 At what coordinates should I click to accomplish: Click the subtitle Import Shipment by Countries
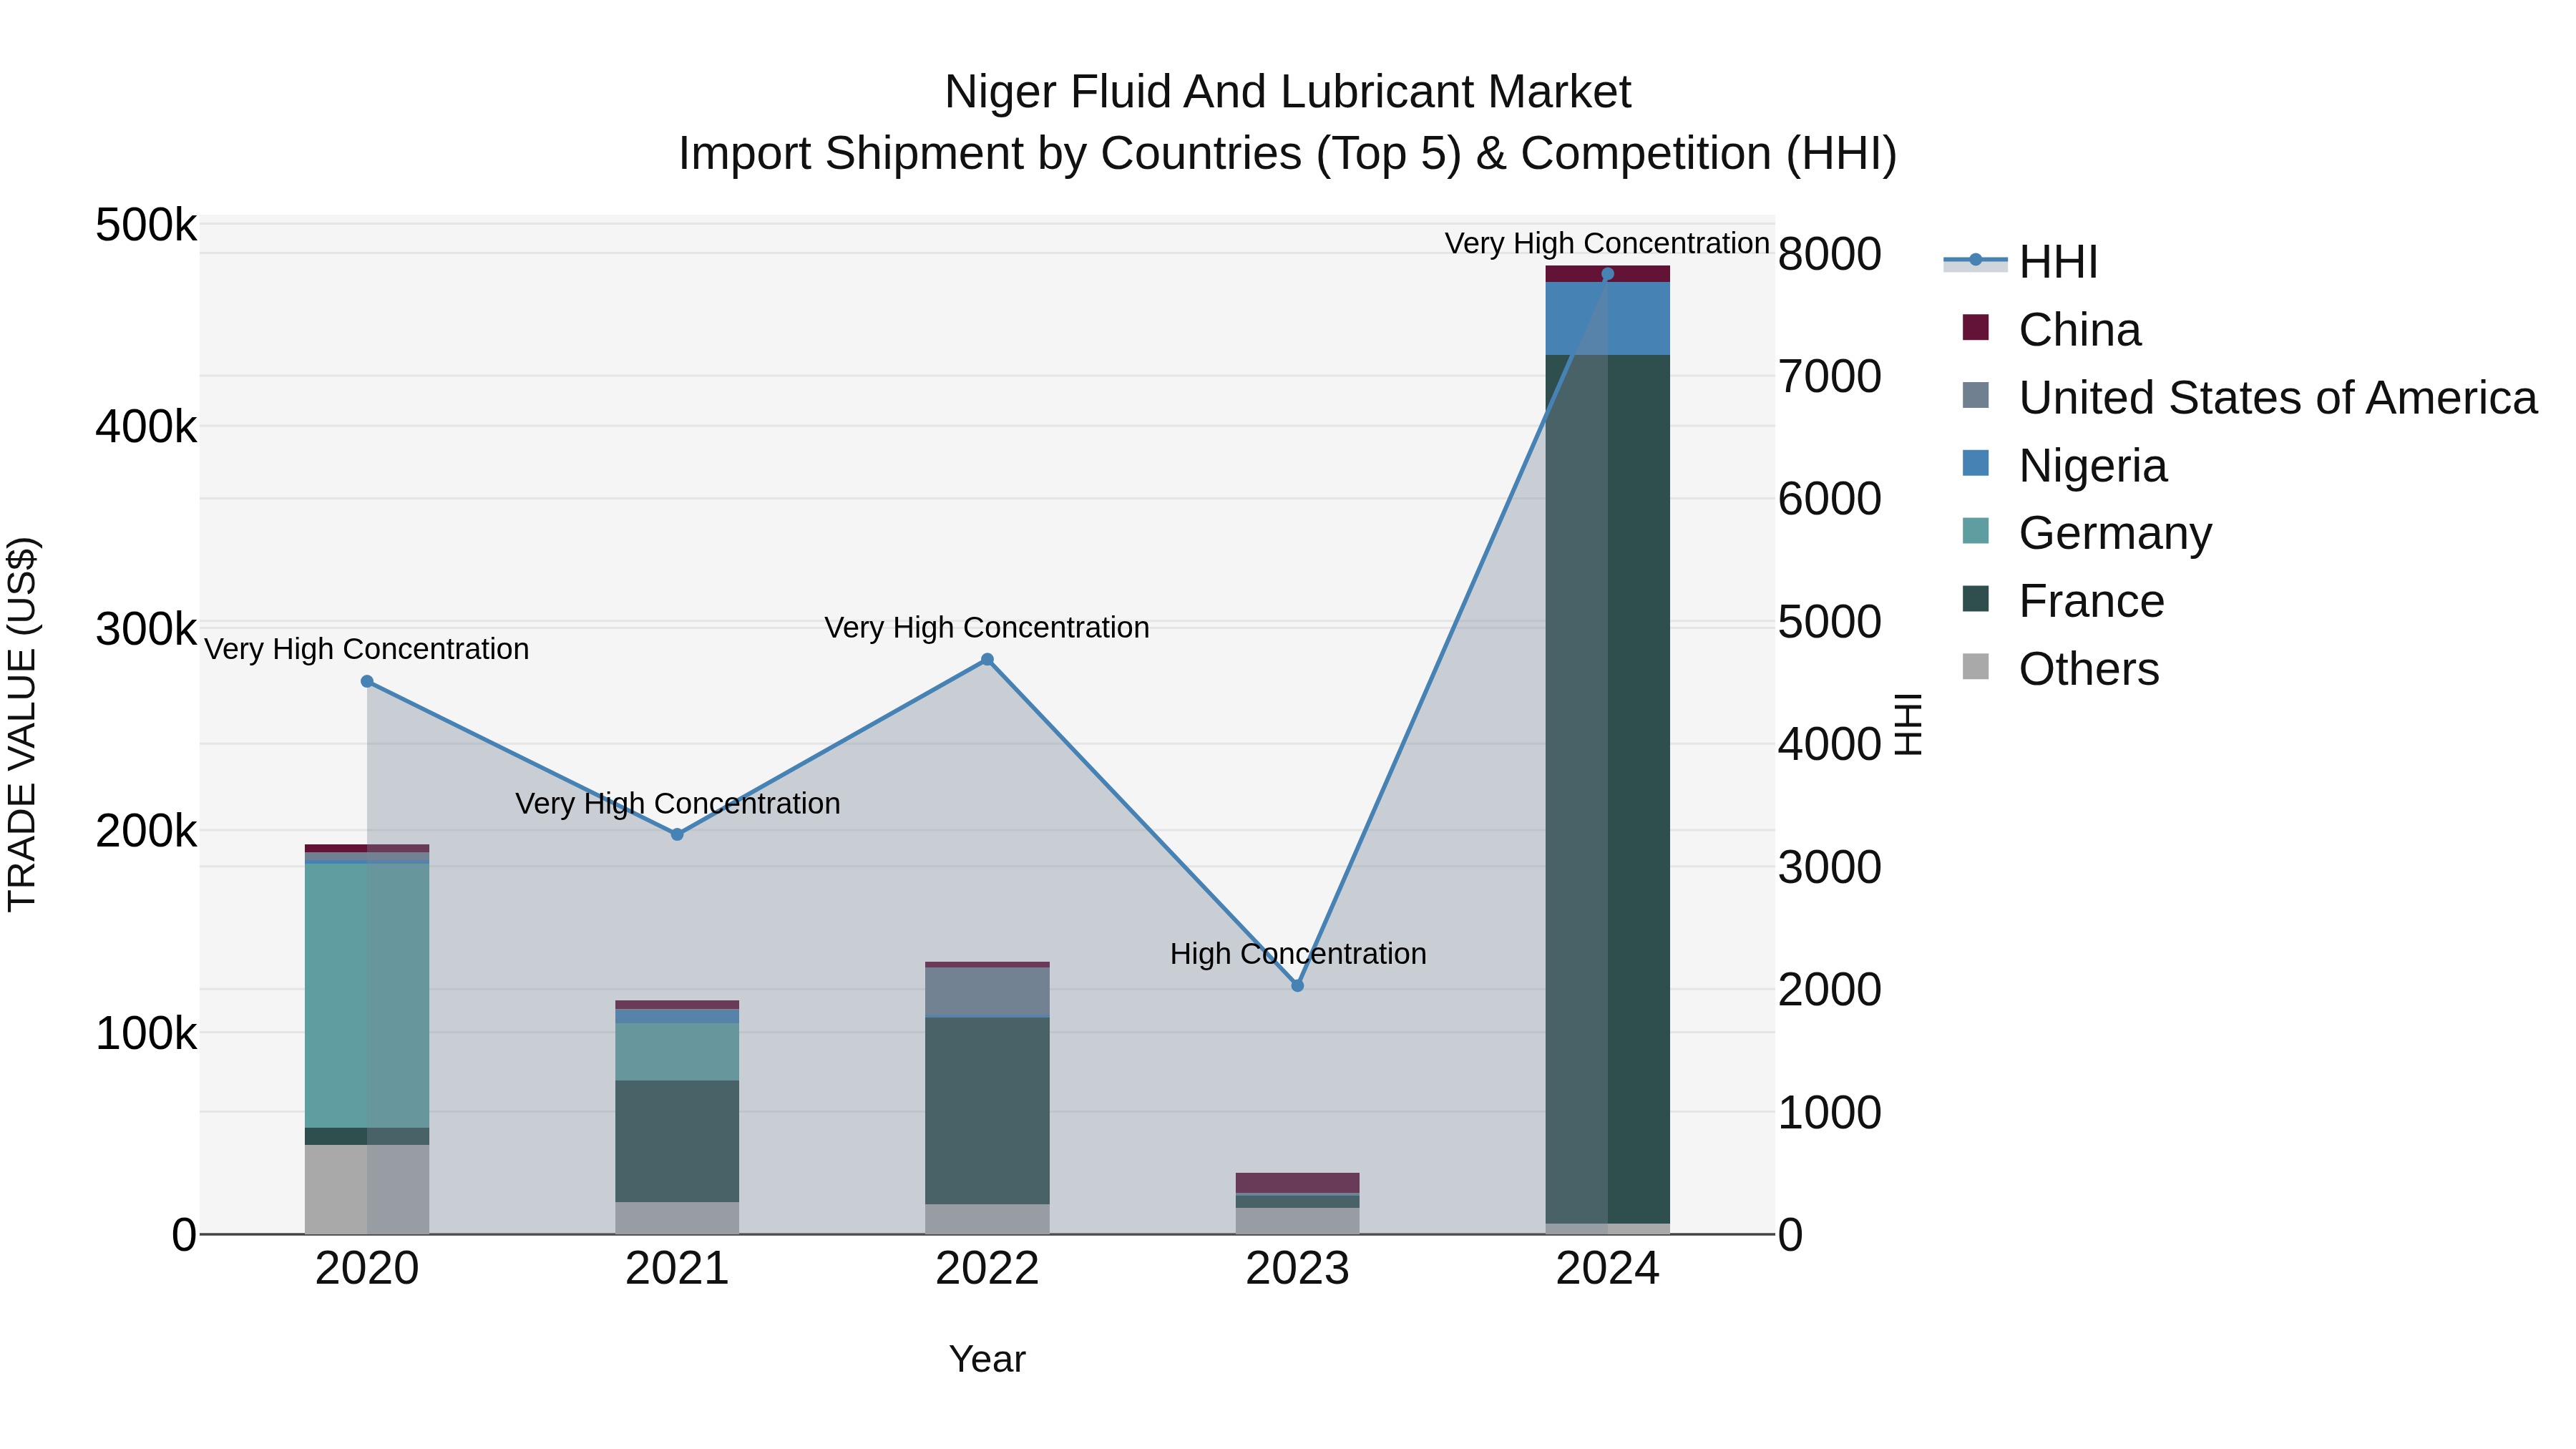(1288, 154)
